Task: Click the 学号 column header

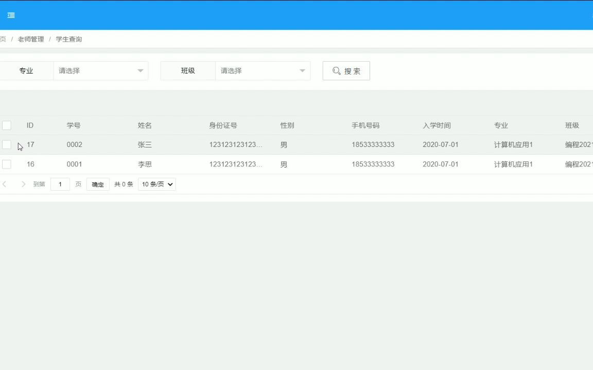Action: (74, 125)
